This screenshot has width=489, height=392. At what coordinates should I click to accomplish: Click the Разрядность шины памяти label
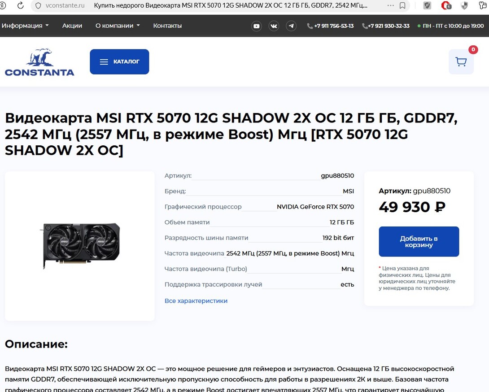pyautogui.click(x=206, y=238)
